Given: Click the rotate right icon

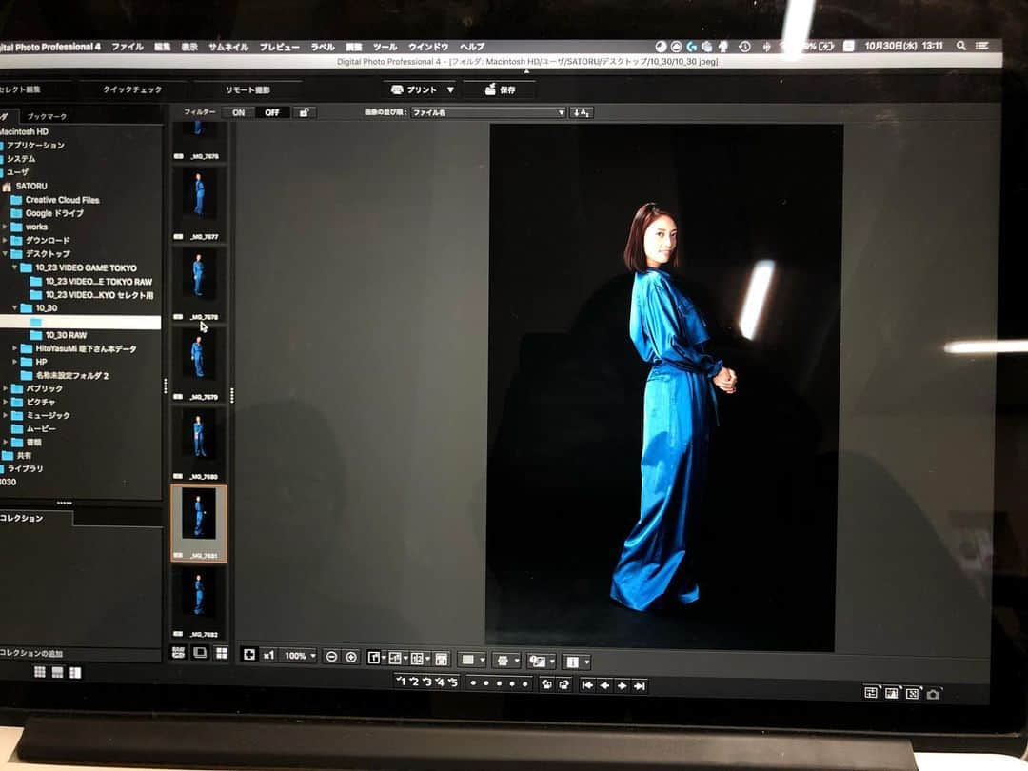Looking at the screenshot, I should tap(563, 684).
